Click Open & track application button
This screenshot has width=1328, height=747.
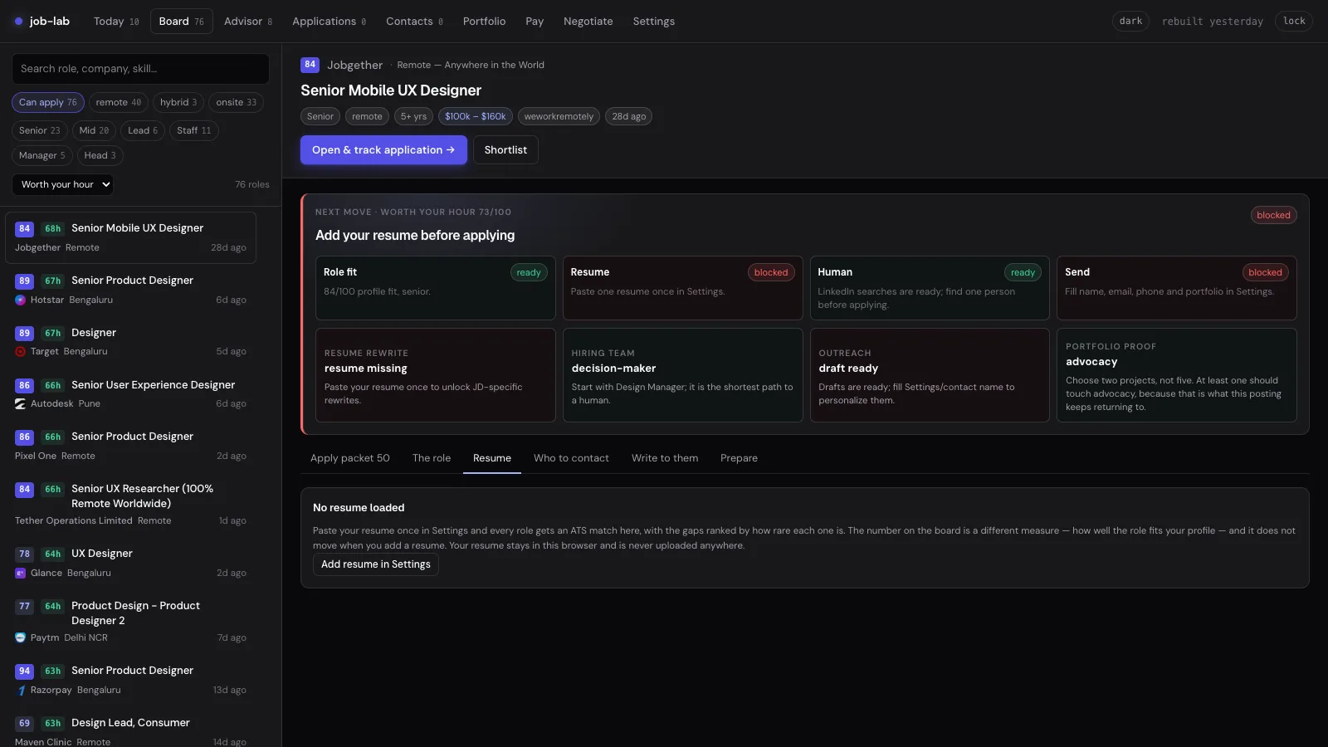pyautogui.click(x=383, y=150)
